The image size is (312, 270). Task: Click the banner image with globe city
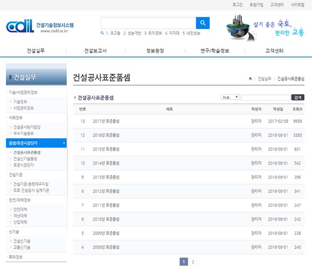pyautogui.click(x=265, y=28)
